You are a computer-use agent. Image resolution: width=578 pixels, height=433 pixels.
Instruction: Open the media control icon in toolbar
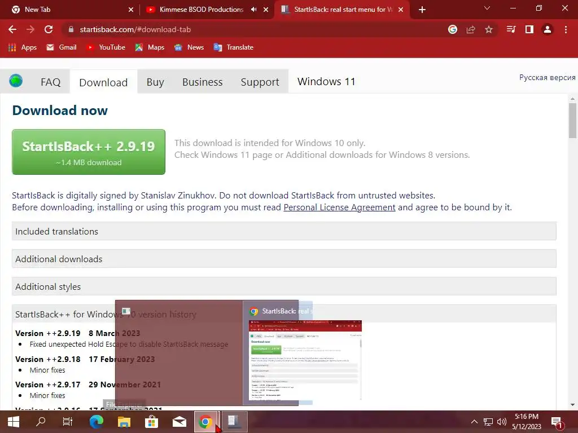coord(511,29)
